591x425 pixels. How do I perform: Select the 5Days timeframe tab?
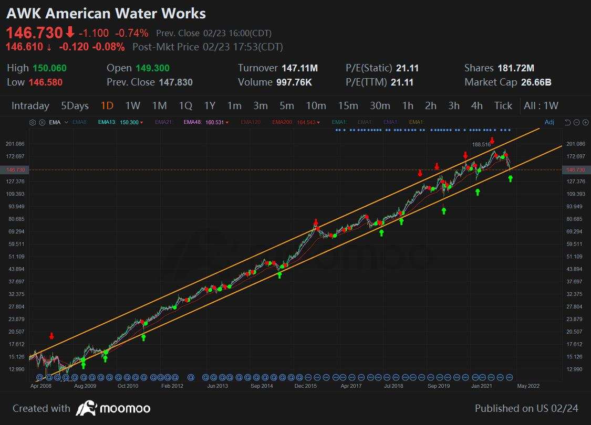pos(75,106)
